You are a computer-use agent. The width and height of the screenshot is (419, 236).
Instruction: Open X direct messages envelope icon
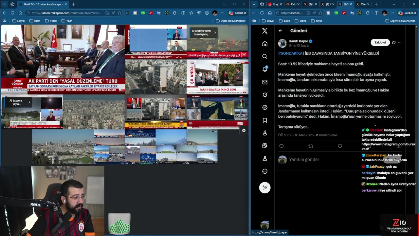(265, 82)
